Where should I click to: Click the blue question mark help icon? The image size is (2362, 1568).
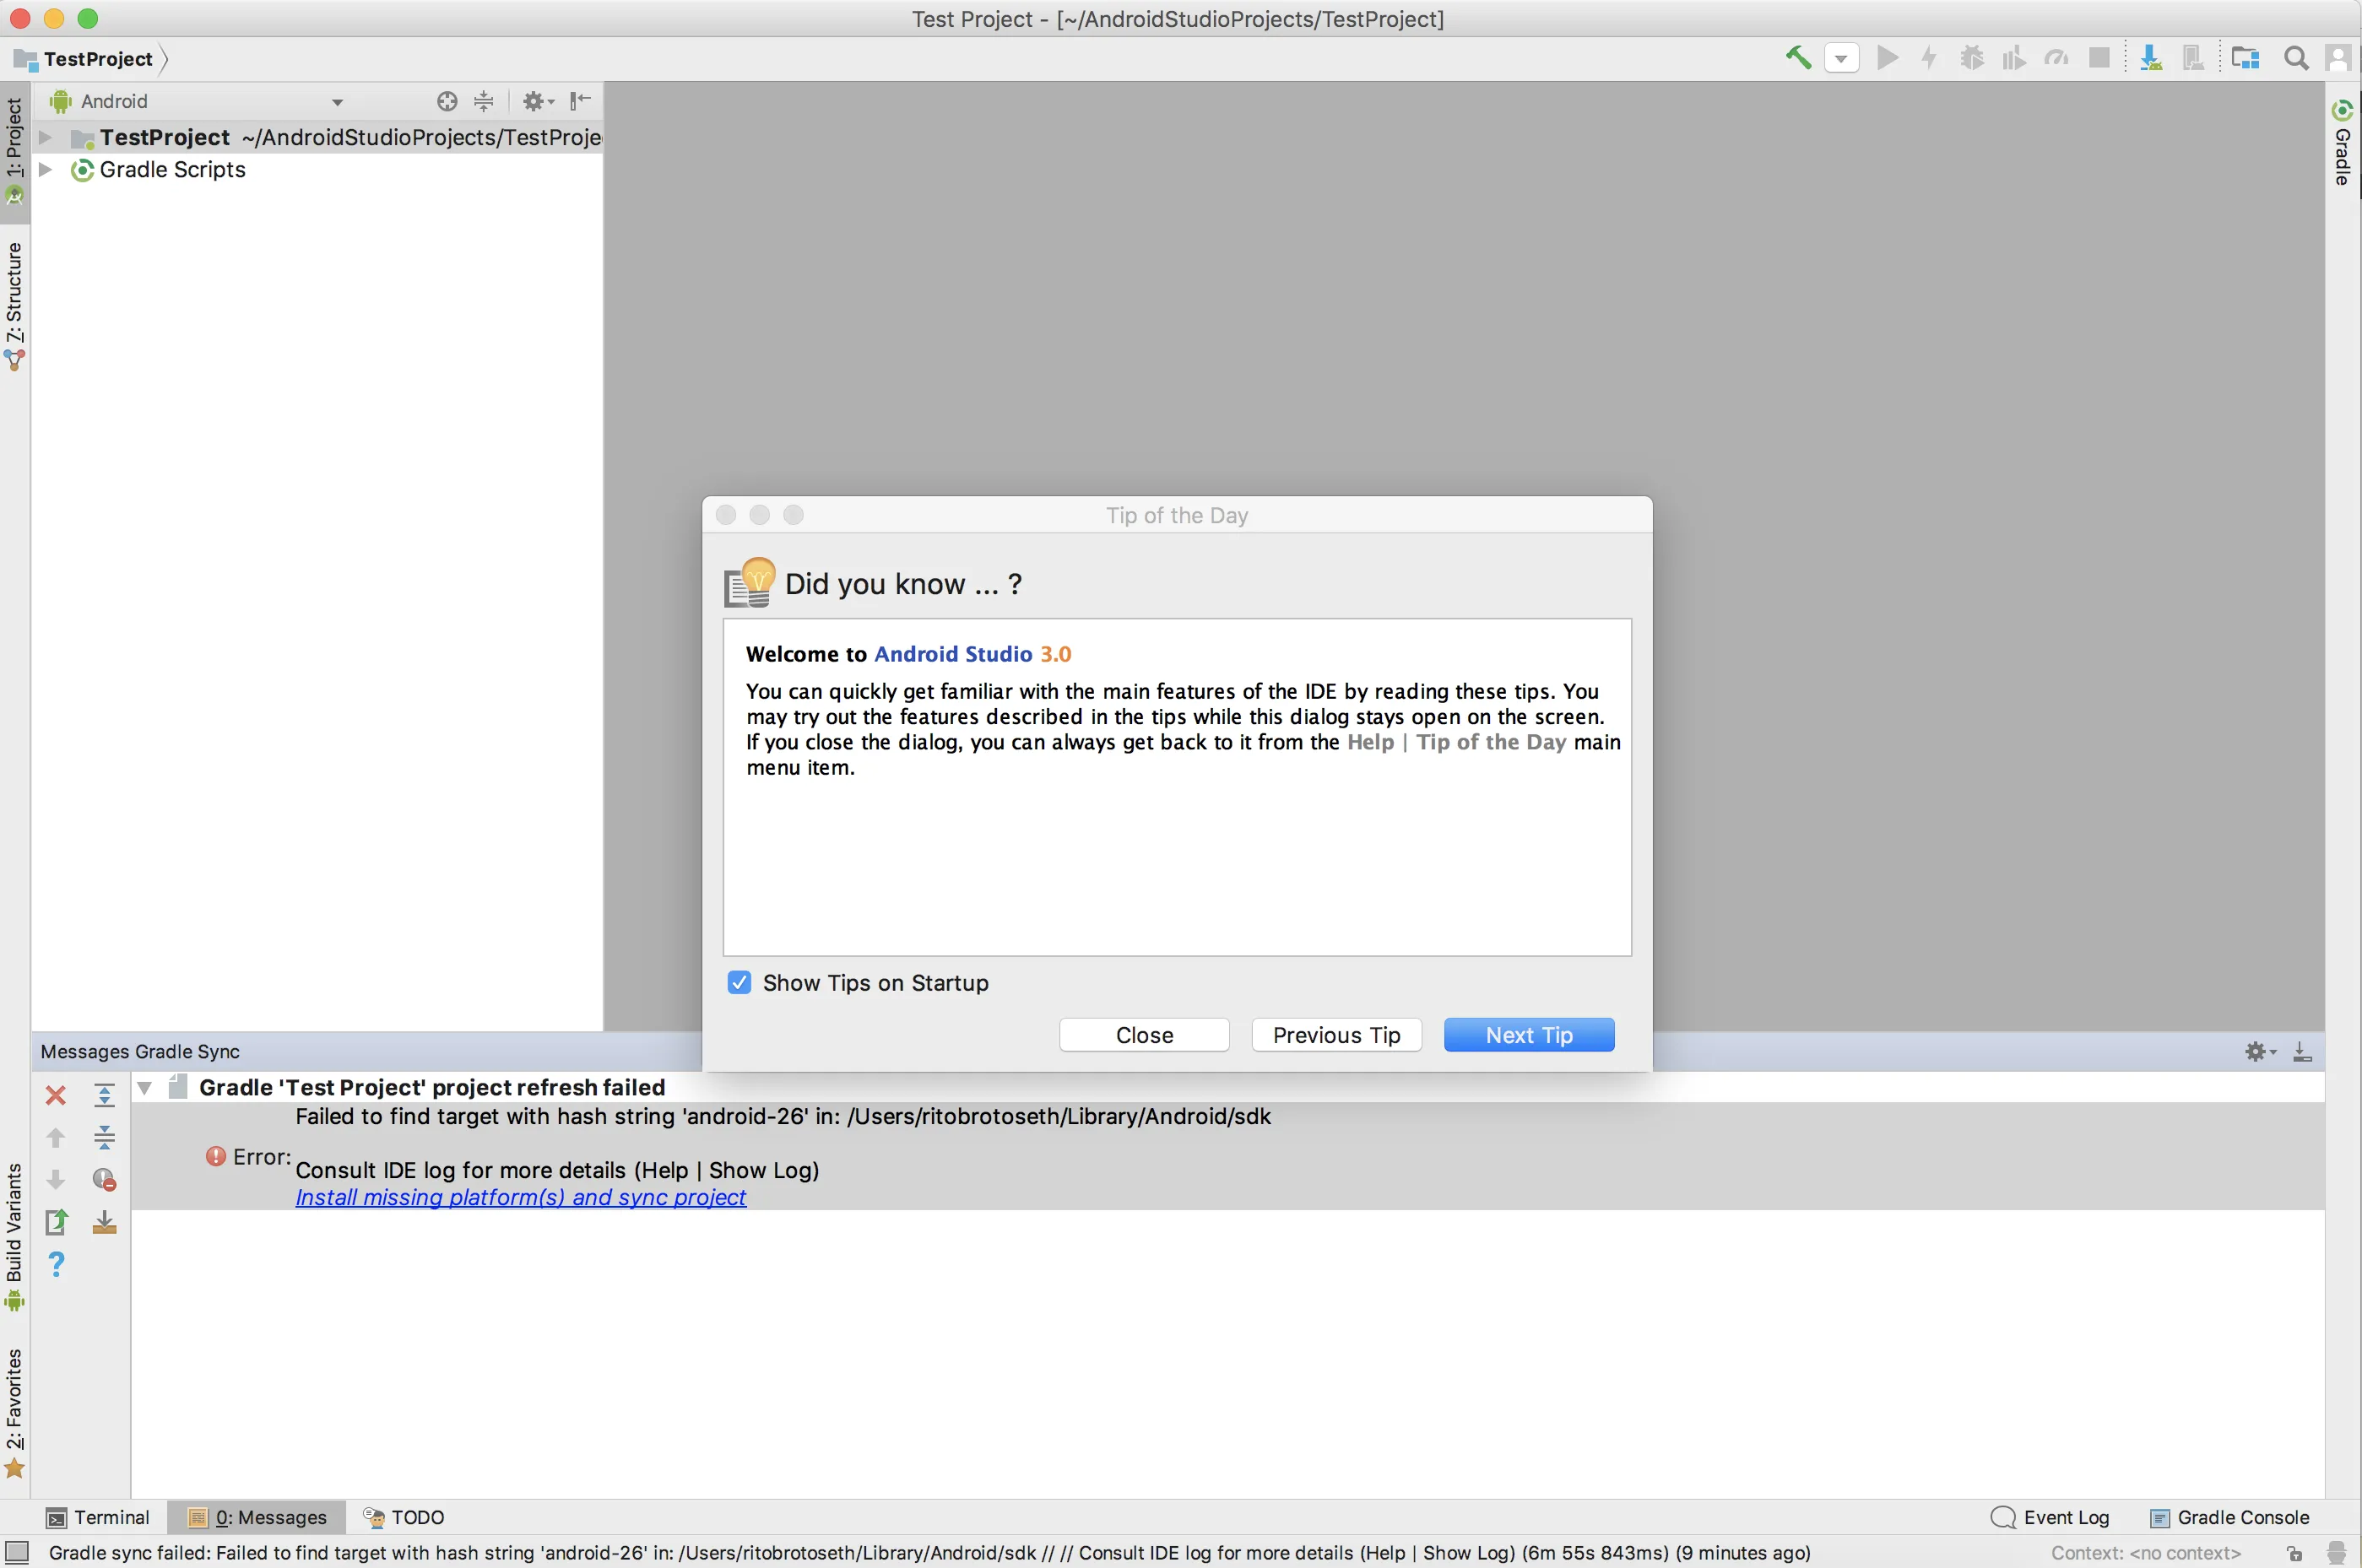pyautogui.click(x=56, y=1264)
